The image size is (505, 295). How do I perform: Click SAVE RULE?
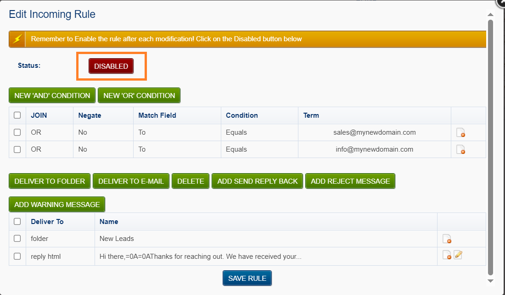pyautogui.click(x=247, y=278)
